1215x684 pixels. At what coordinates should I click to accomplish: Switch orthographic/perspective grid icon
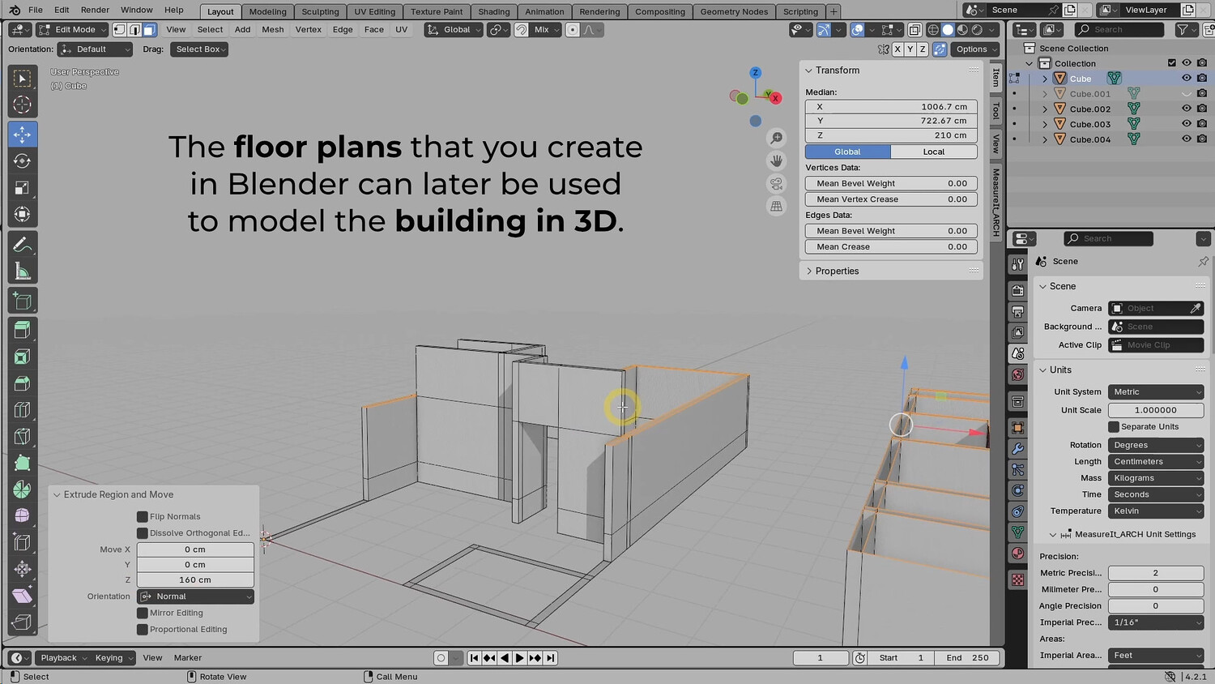776,207
